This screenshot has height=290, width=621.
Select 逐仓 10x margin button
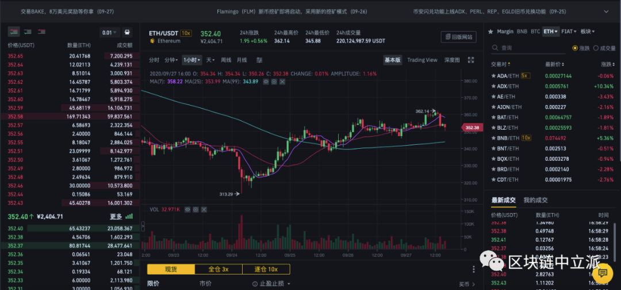point(266,269)
